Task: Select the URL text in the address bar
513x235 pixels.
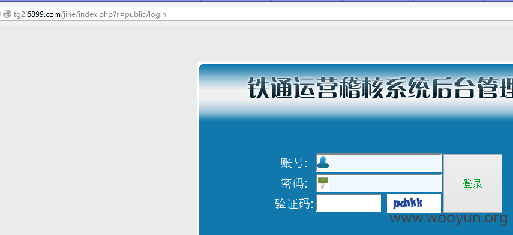Action: 89,14
